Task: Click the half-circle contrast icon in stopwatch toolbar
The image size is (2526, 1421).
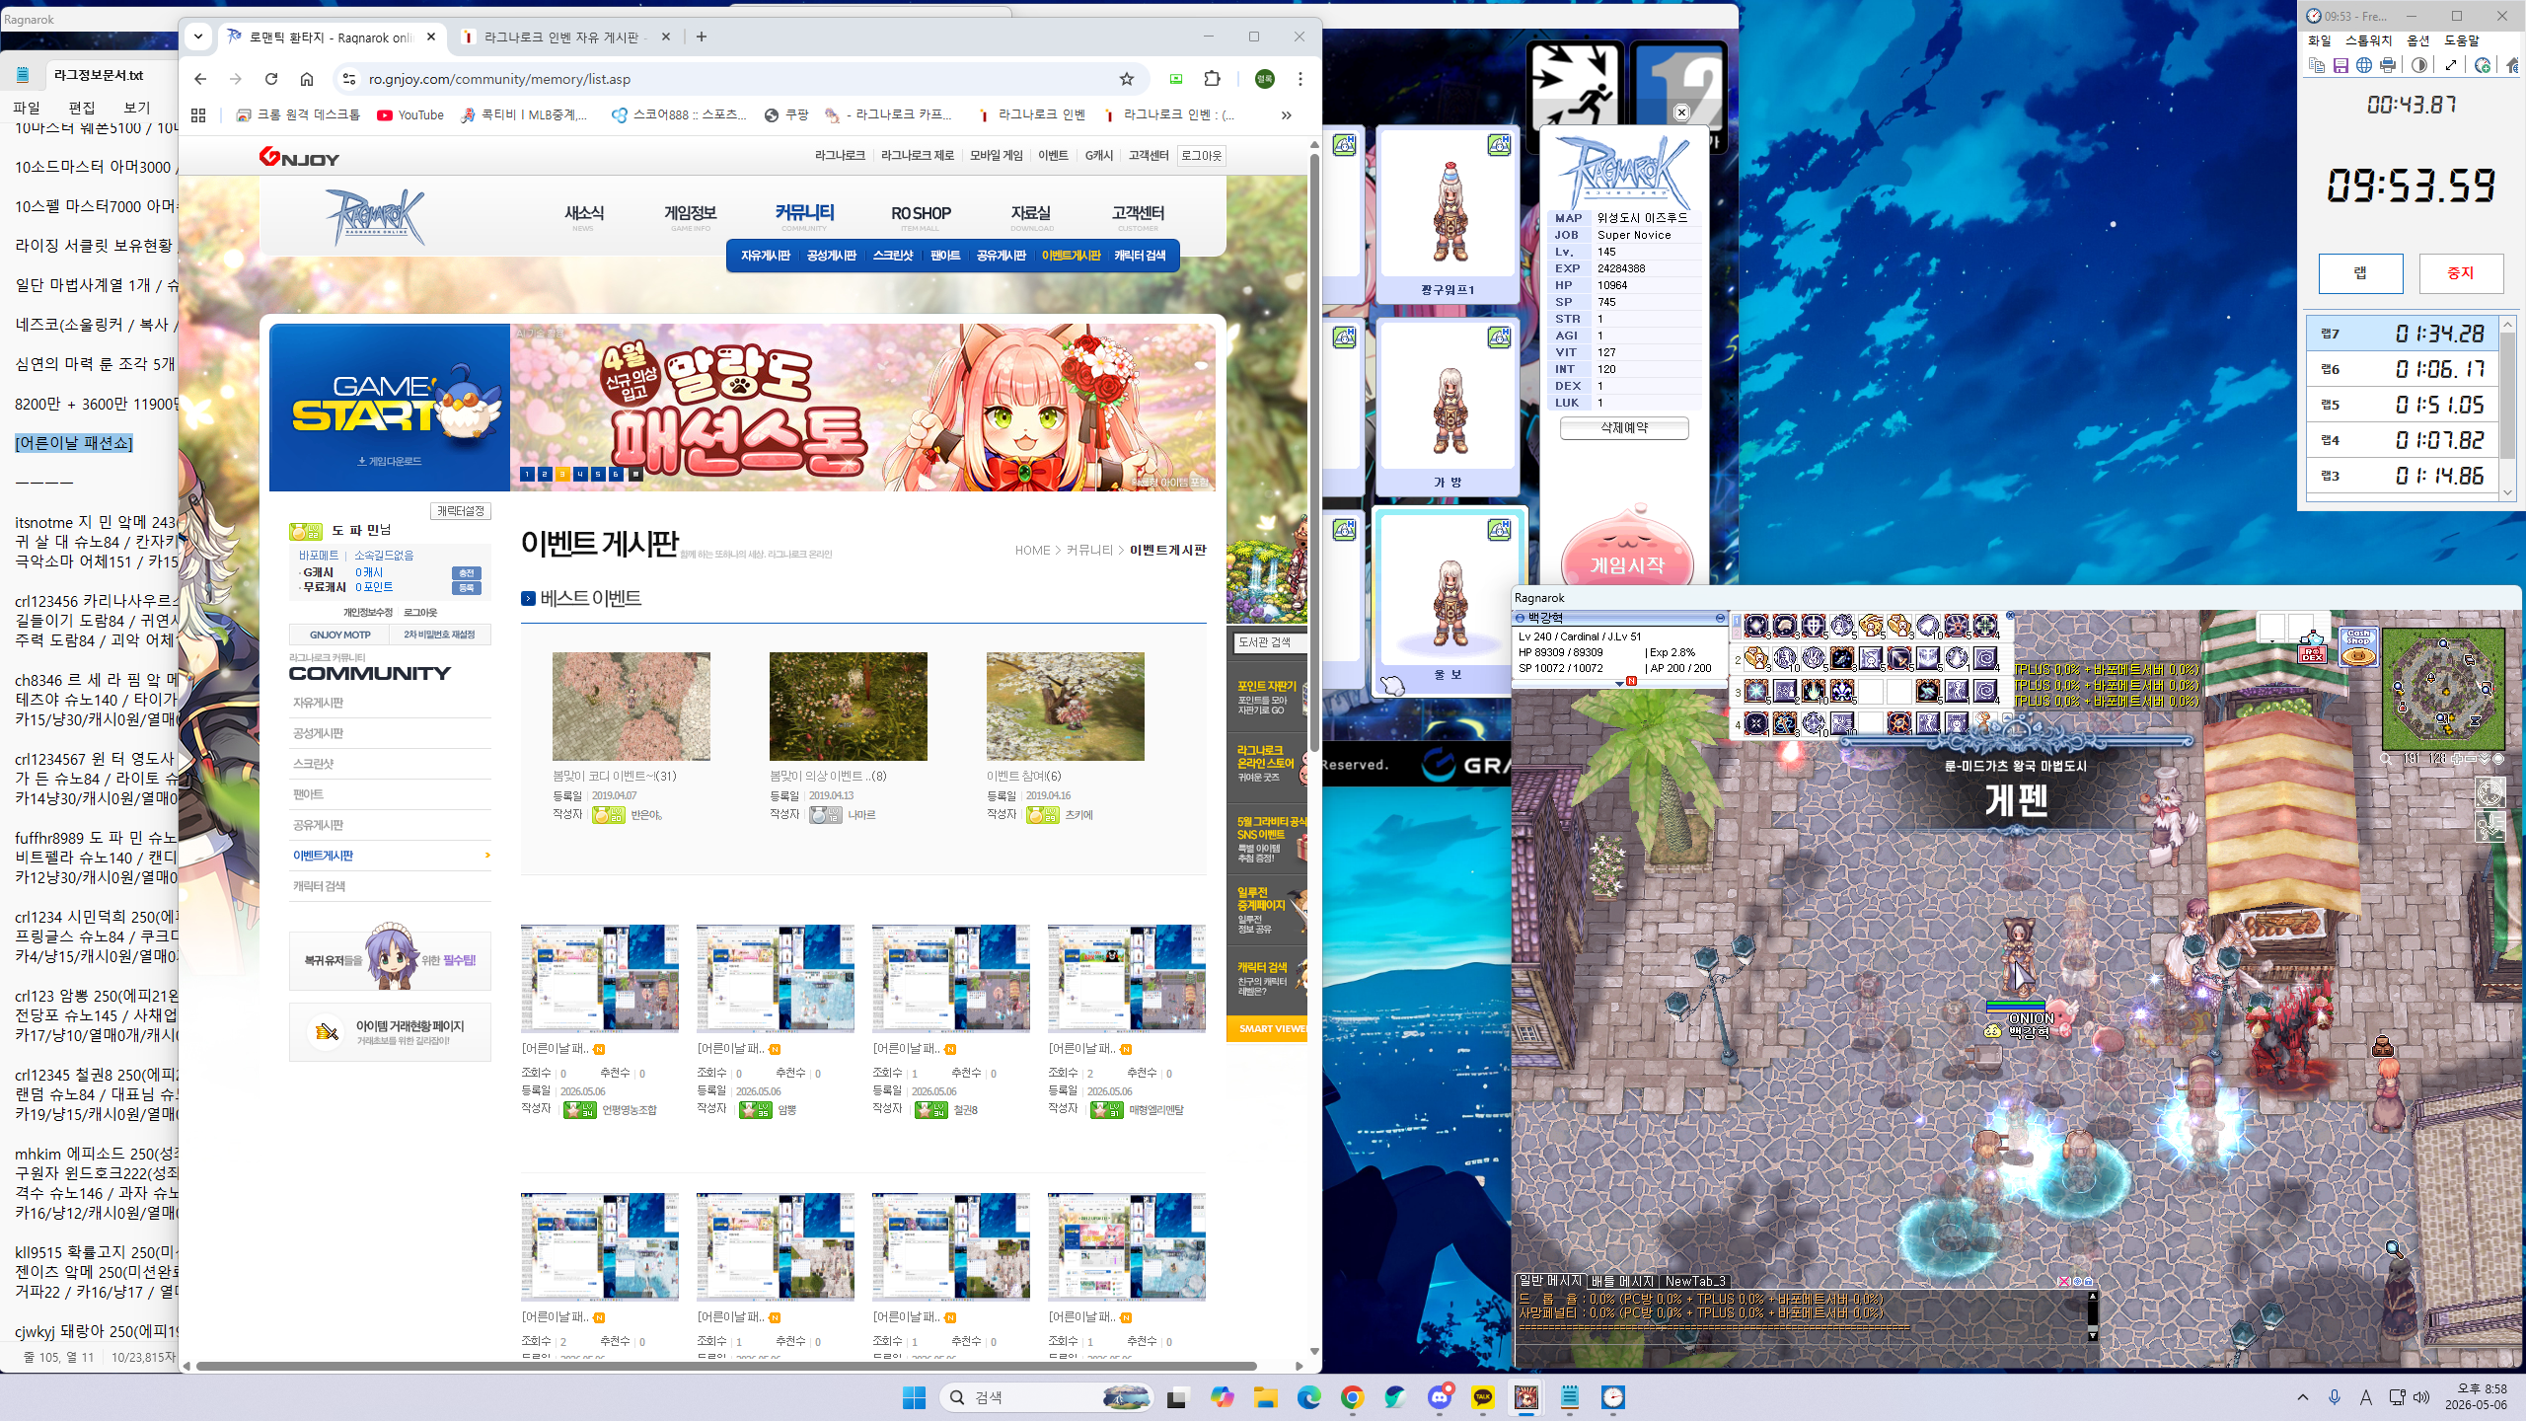Action: 2419,65
